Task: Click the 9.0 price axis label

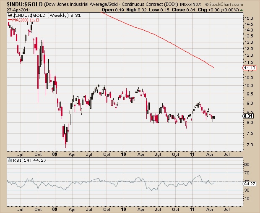Action: (x=250, y=103)
